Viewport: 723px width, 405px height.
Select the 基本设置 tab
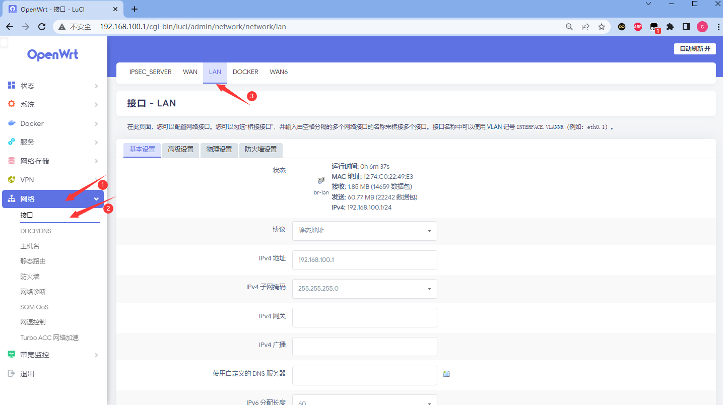142,150
